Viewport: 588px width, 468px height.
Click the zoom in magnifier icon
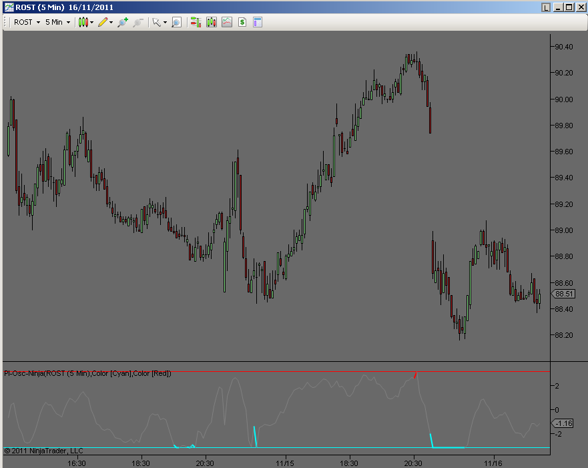pos(122,22)
